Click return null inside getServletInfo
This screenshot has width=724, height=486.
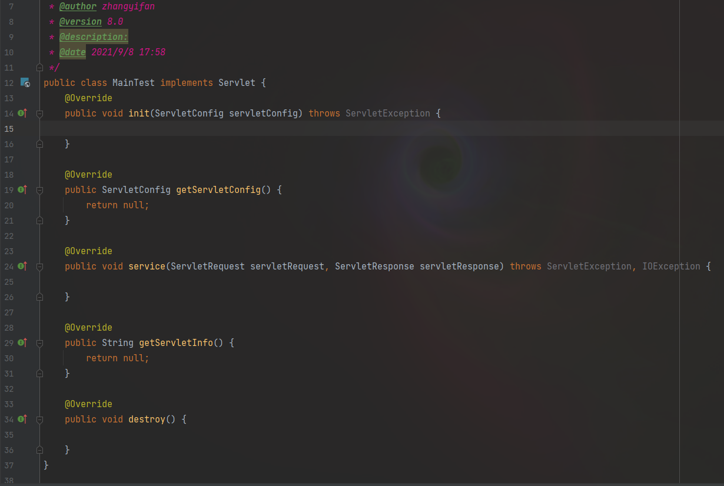pos(118,358)
